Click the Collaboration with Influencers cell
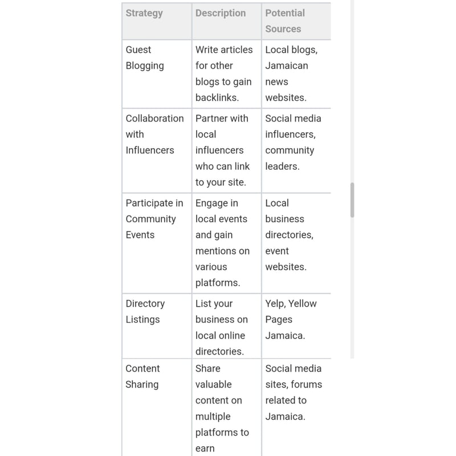 [x=154, y=134]
